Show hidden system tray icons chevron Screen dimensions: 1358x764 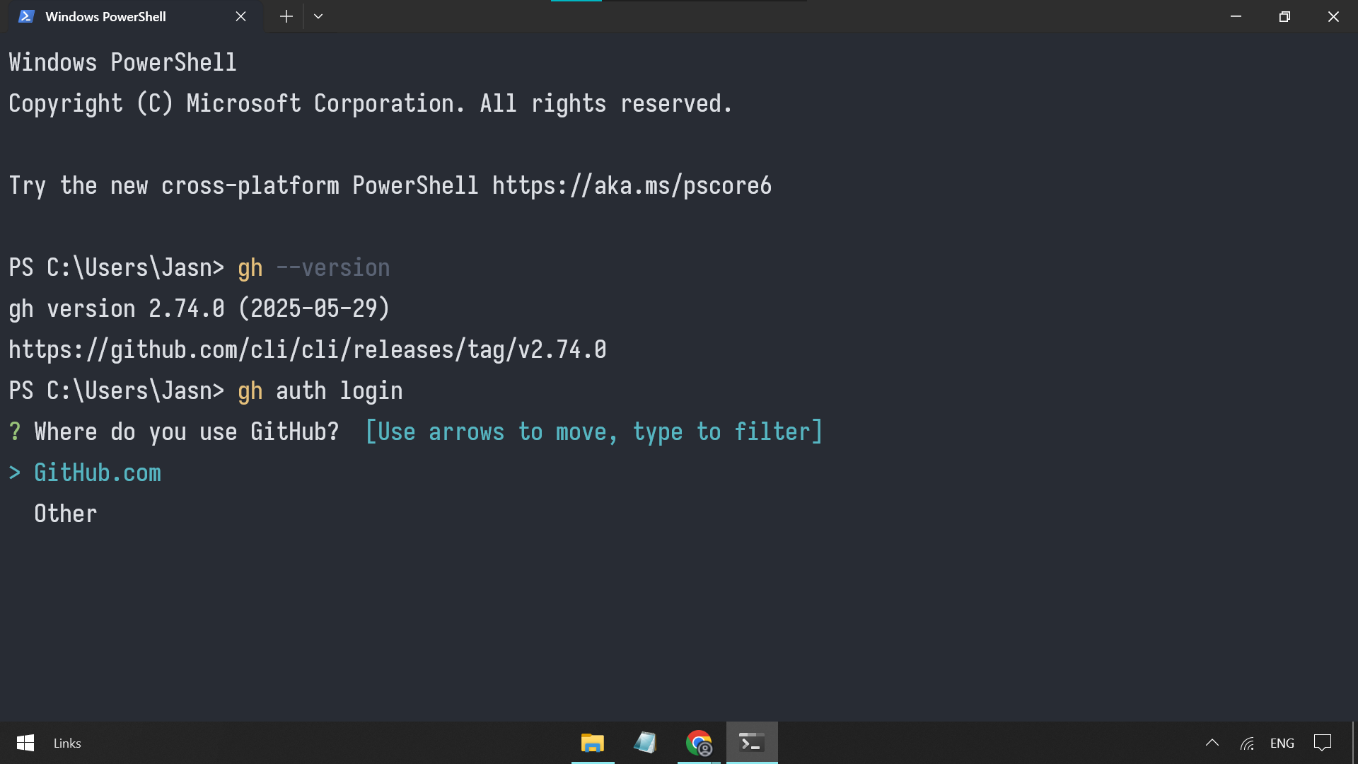coord(1212,743)
